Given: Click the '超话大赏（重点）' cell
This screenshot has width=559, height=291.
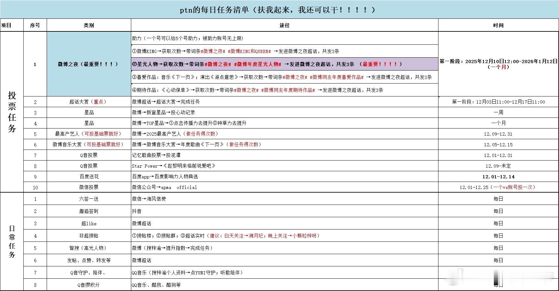Looking at the screenshot, I should [x=89, y=102].
